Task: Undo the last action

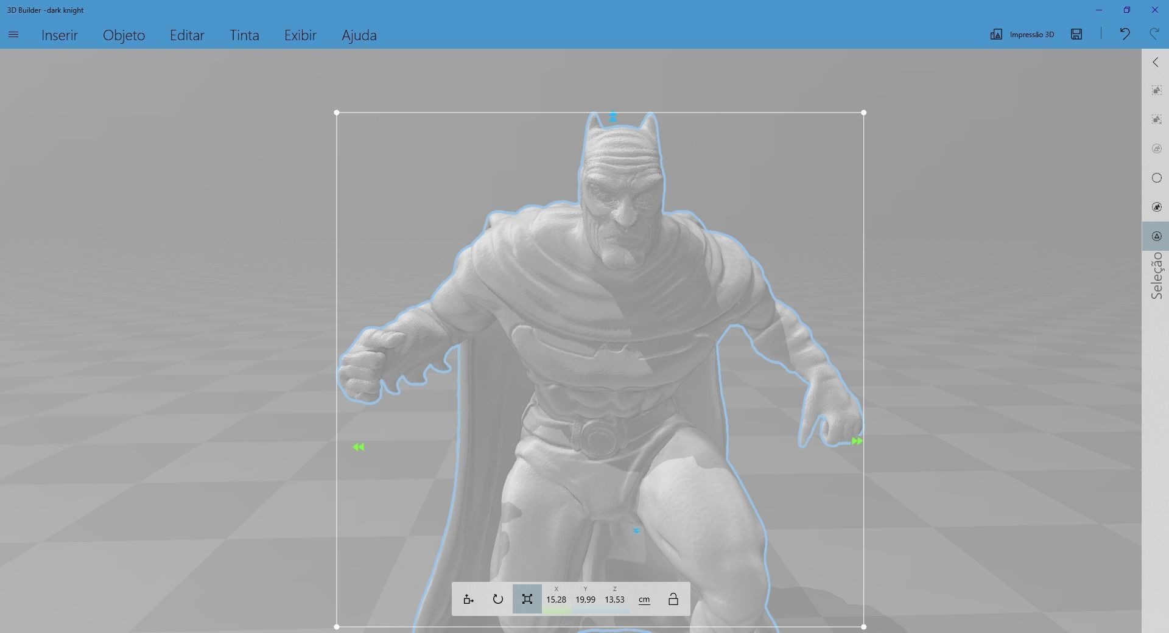Action: (x=1125, y=34)
